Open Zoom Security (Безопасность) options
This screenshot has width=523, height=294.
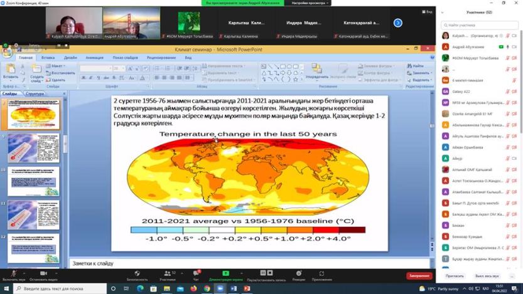(137, 275)
